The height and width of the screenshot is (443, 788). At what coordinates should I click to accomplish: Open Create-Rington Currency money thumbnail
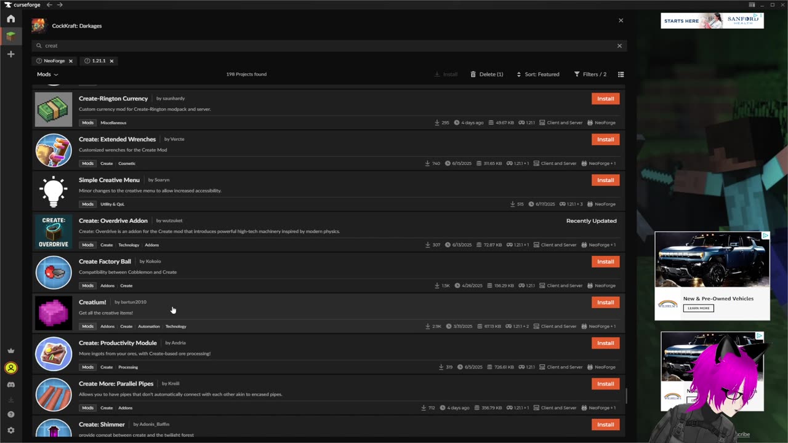pos(54,110)
